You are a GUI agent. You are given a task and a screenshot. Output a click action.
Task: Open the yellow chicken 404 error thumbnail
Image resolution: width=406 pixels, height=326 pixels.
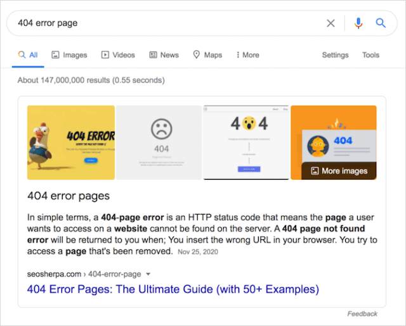pos(71,142)
